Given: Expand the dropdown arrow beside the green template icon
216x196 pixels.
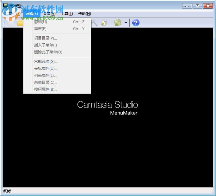Looking at the screenshot, I should point(126,23).
